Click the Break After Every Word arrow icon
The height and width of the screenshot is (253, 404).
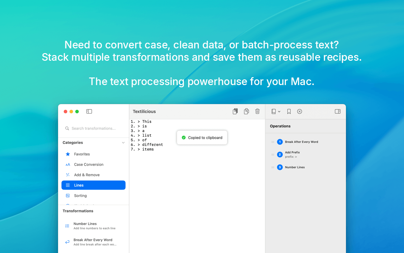click(67, 242)
